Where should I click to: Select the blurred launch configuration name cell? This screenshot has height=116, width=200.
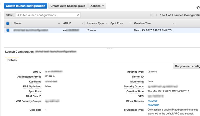pos(30,30)
